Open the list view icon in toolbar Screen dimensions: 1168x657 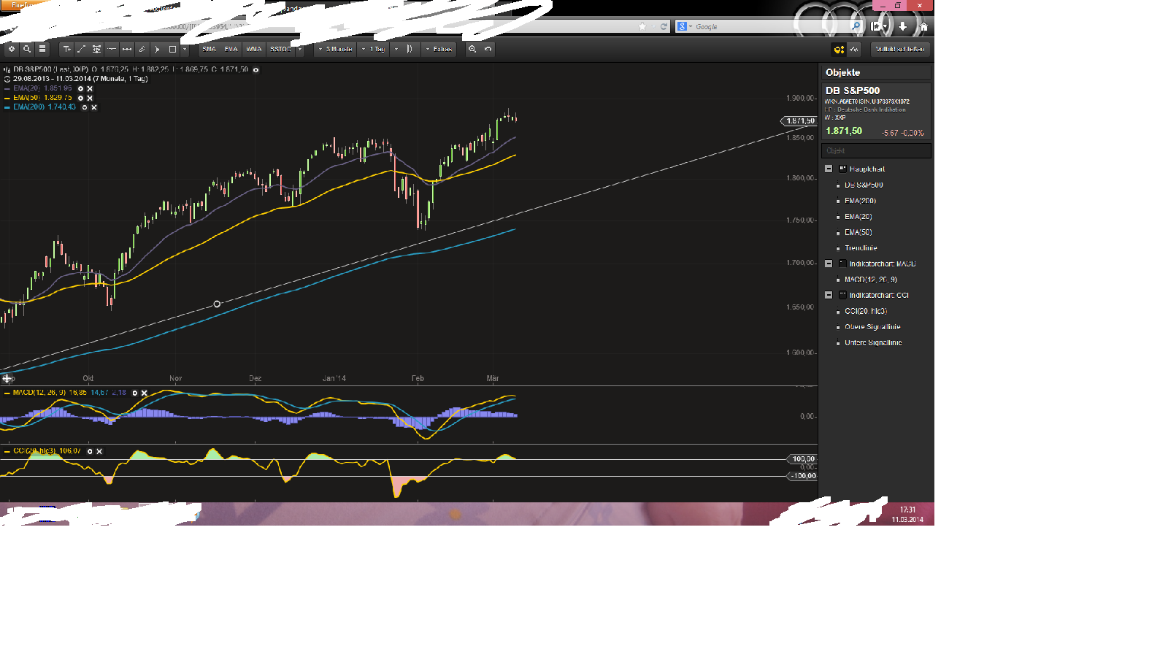pos(42,49)
